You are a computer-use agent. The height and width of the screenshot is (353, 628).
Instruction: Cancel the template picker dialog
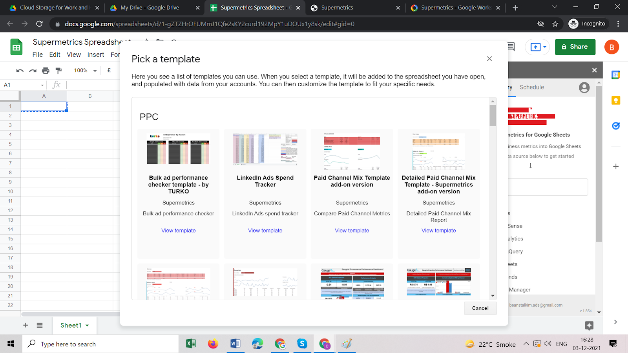point(480,308)
